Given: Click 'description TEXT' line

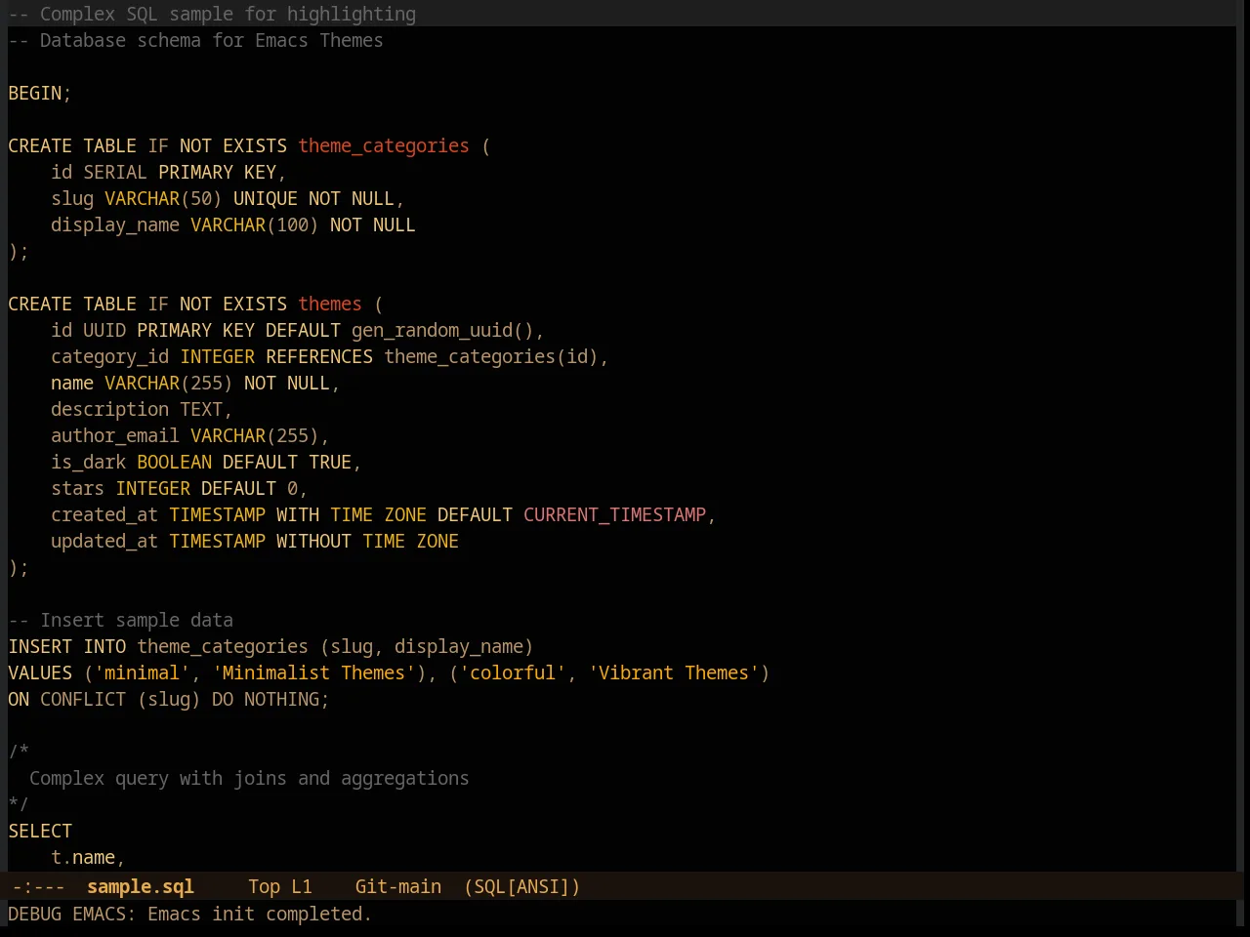Looking at the screenshot, I should pyautogui.click(x=142, y=409).
